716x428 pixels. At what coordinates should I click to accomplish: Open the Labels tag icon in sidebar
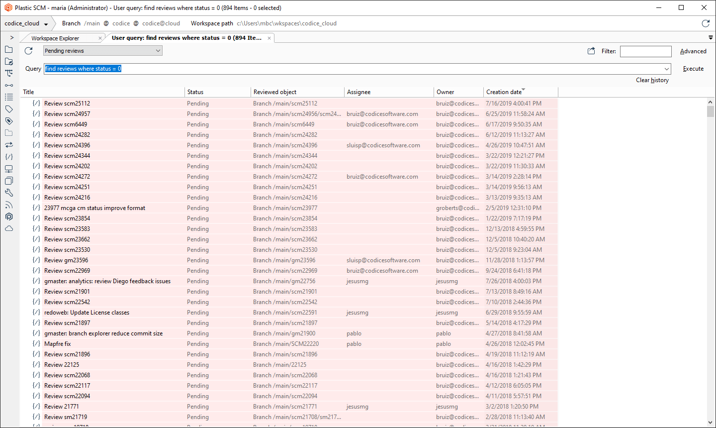(9, 109)
